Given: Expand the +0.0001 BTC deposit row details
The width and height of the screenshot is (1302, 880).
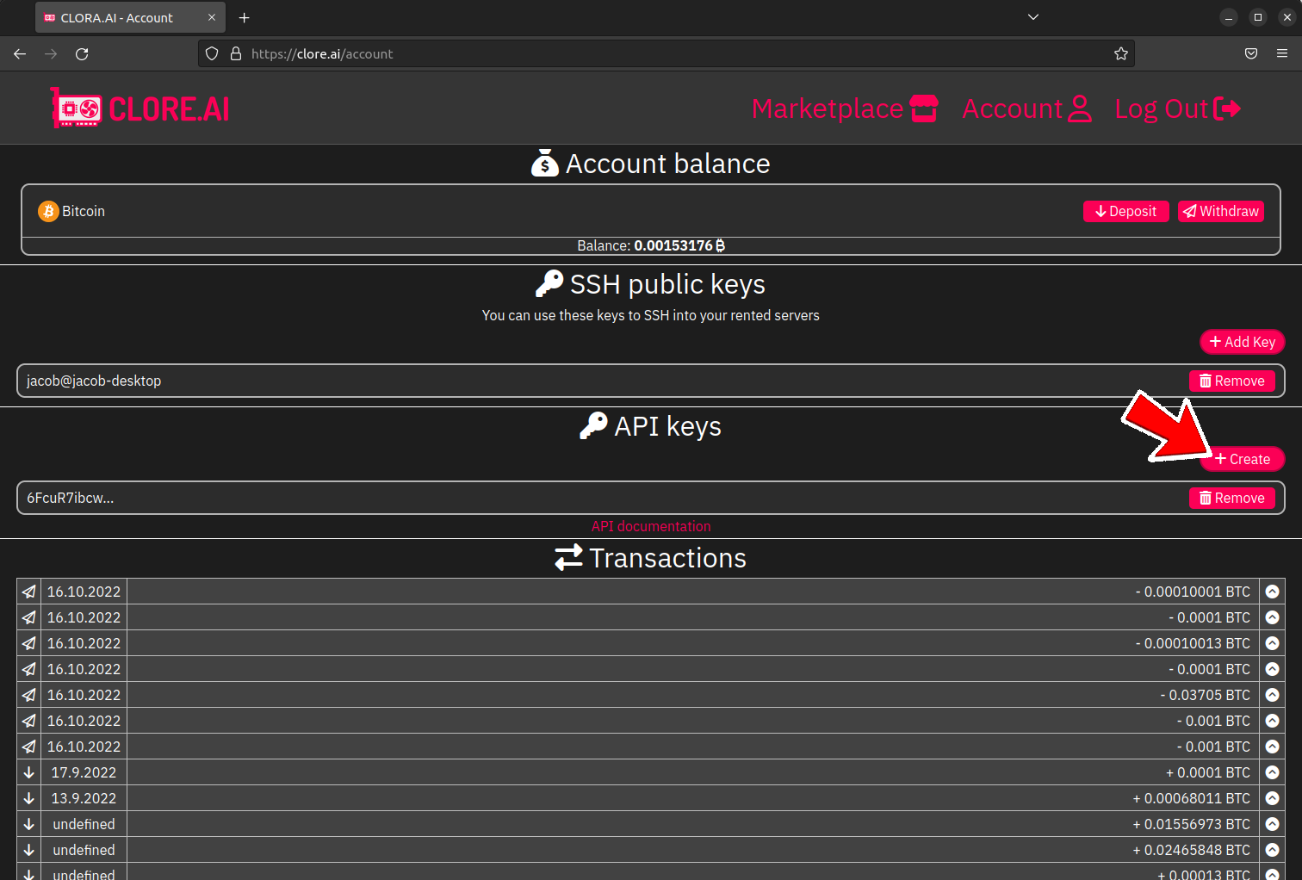Looking at the screenshot, I should pyautogui.click(x=1273, y=772).
